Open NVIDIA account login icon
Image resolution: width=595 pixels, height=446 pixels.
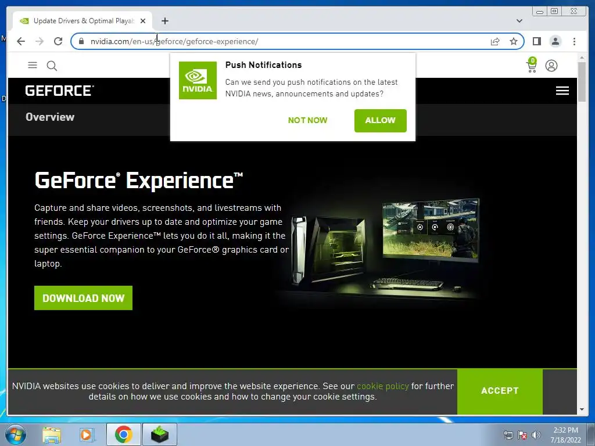(x=551, y=66)
